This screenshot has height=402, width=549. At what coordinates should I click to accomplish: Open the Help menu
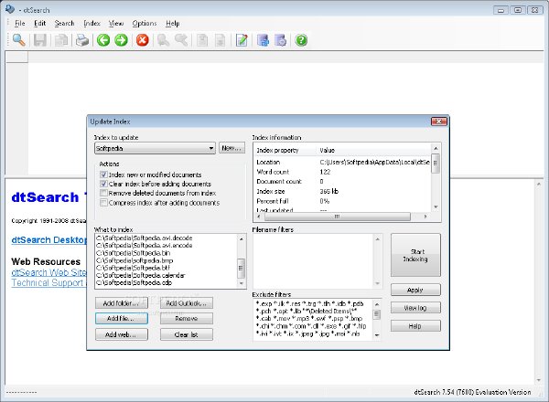(x=173, y=24)
